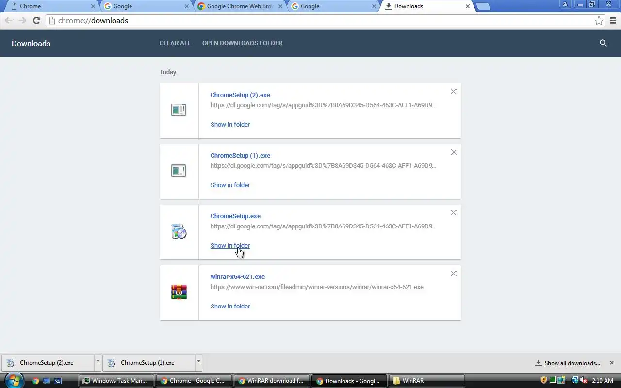Click the Show desktop quick launch icon

[x=47, y=381]
